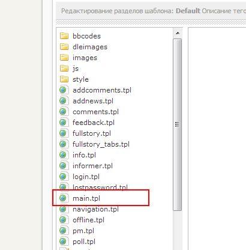Viewport: 246px width, 250px height.
Task: Click the images folder icon
Action: point(64,58)
